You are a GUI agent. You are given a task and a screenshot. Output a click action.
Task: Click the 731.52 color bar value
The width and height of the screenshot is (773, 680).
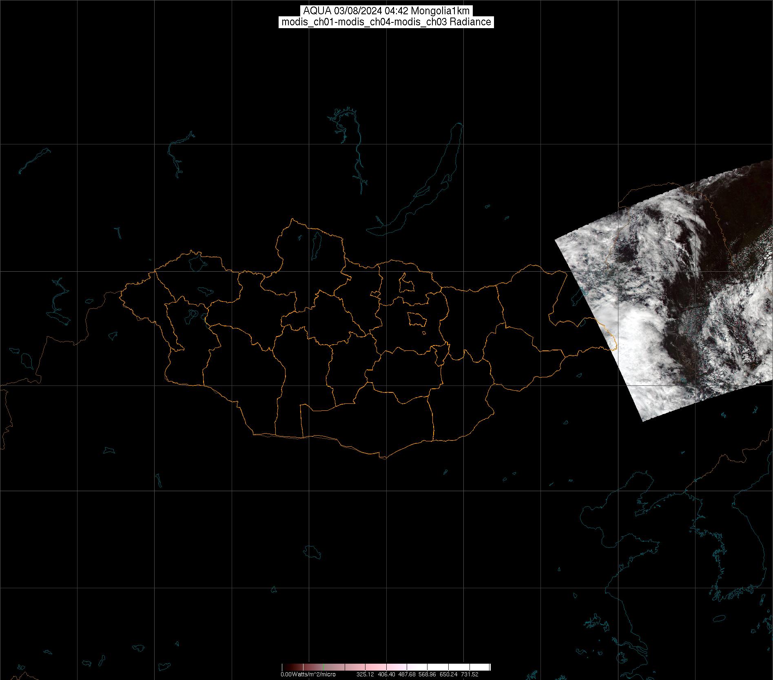tap(469, 674)
